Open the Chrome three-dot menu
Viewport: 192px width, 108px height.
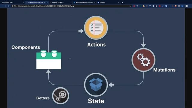tap(190, 6)
